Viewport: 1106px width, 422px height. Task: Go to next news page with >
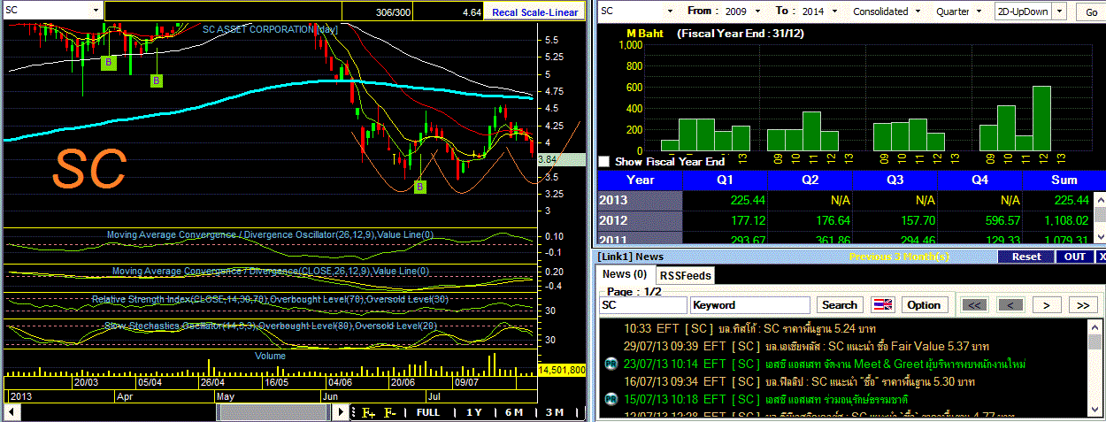coord(1047,304)
